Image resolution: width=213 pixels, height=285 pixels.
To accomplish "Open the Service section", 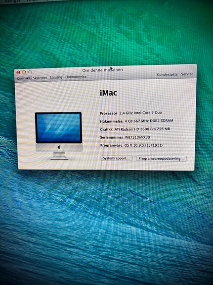I will [x=187, y=74].
